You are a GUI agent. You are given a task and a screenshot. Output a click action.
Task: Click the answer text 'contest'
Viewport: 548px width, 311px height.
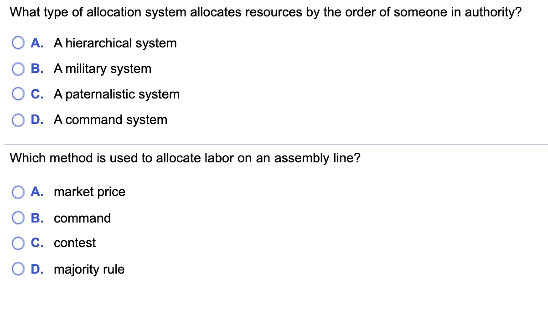74,243
